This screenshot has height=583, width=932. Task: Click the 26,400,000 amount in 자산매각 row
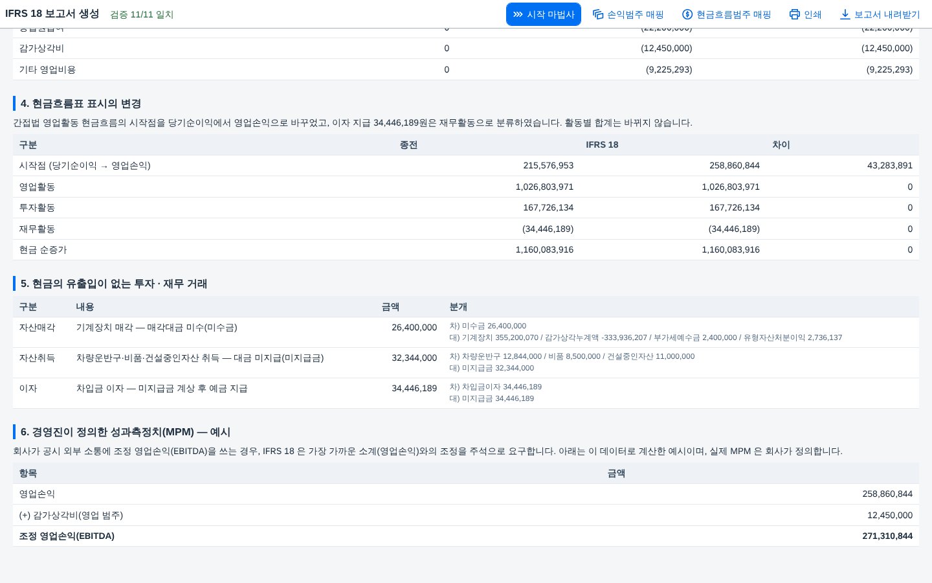tap(414, 328)
